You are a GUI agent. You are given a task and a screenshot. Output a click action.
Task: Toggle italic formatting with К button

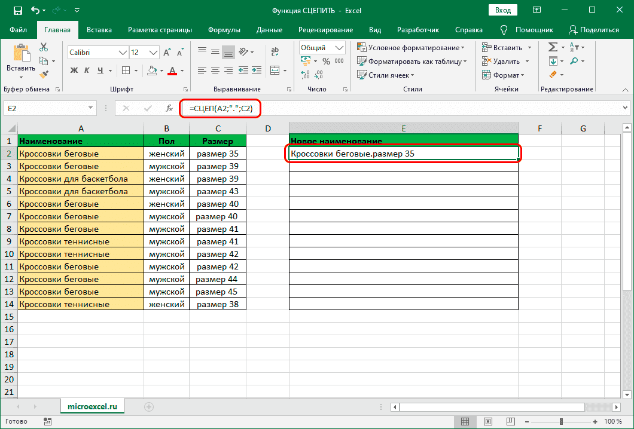click(88, 71)
